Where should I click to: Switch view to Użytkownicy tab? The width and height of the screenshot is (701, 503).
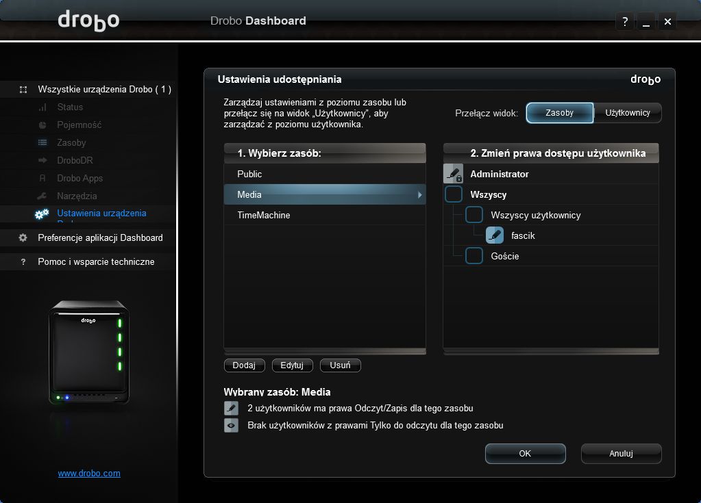pos(628,113)
